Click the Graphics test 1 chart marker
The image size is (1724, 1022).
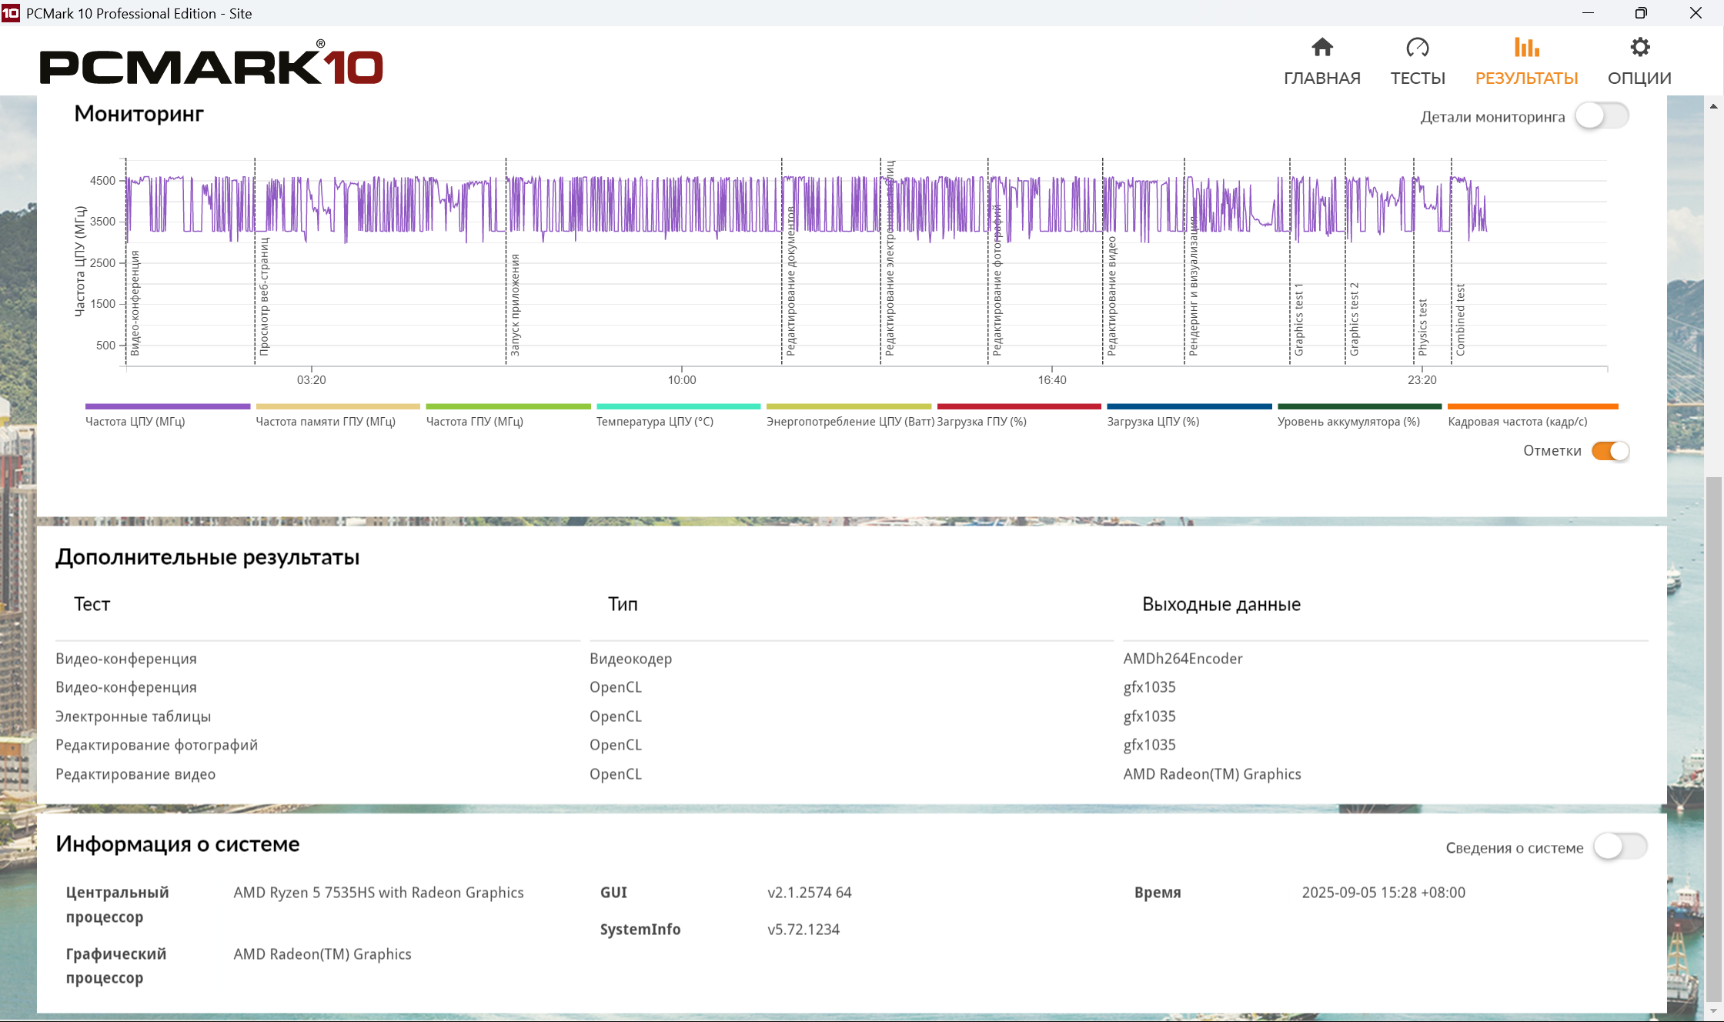pyautogui.click(x=1298, y=319)
